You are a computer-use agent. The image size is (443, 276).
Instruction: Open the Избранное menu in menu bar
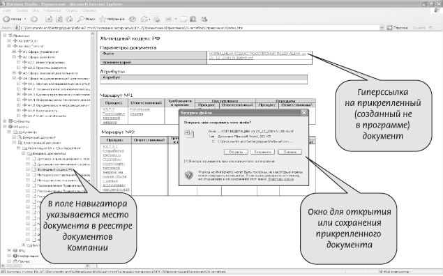tap(52, 10)
